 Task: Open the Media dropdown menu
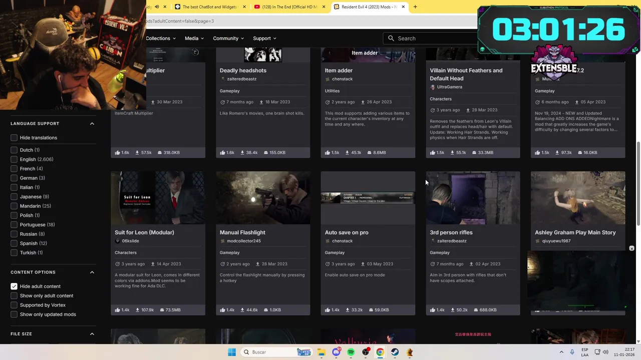click(x=194, y=38)
